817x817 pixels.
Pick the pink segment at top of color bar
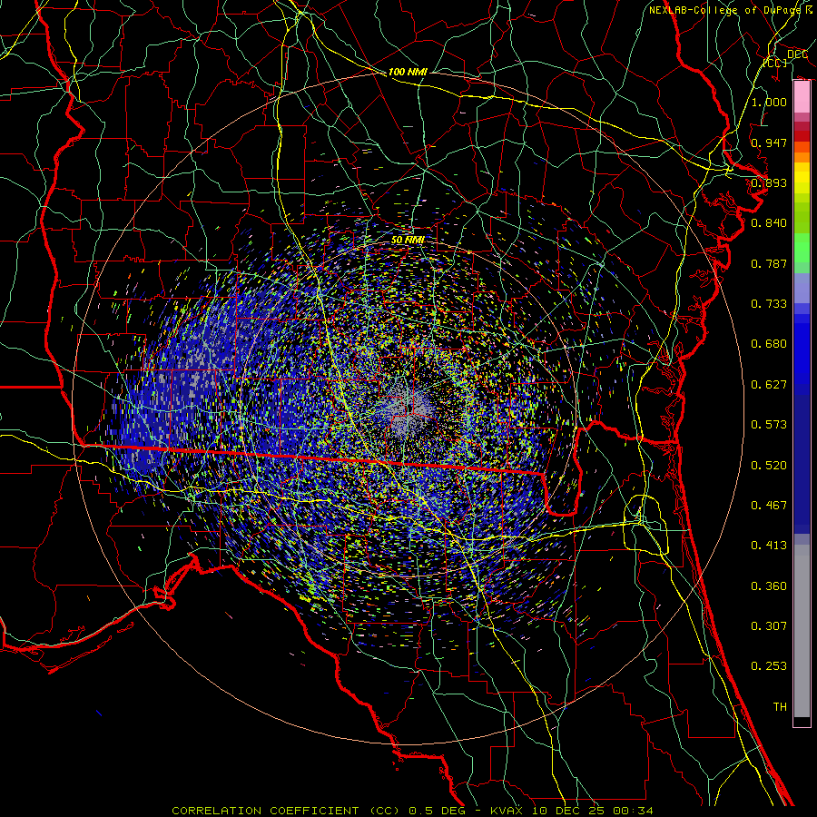point(802,97)
